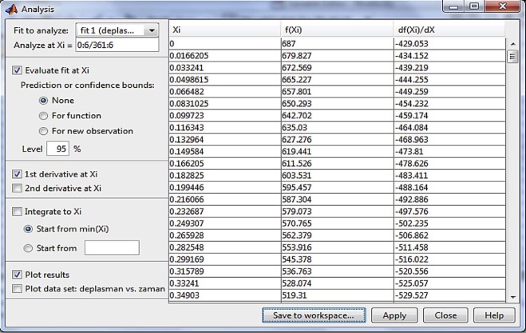Click the Level percentage field
This screenshot has height=333, width=526.
coord(57,149)
